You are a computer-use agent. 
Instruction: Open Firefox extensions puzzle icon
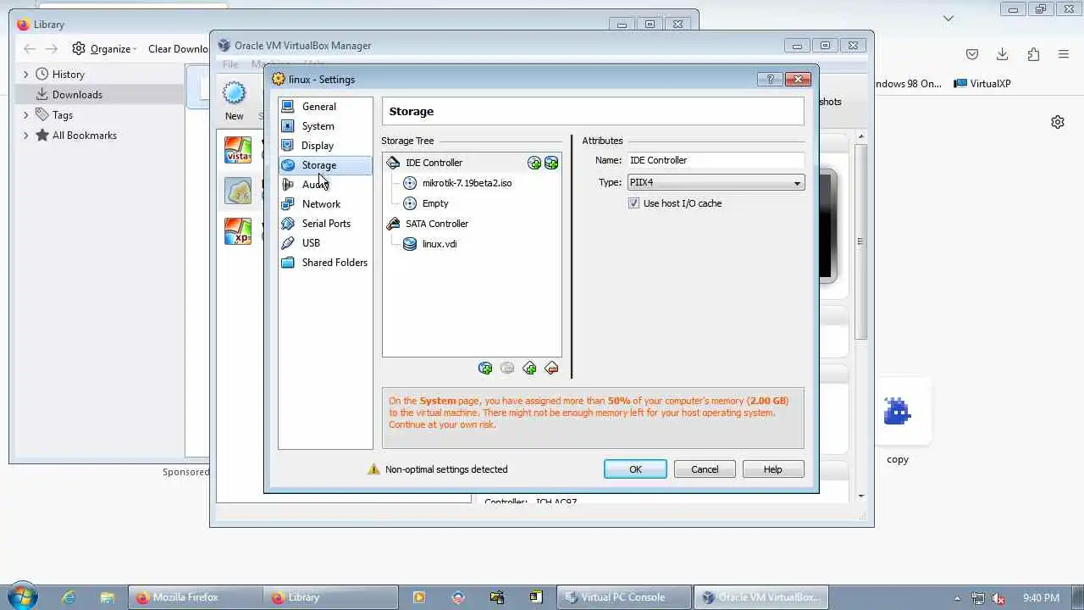(1033, 54)
